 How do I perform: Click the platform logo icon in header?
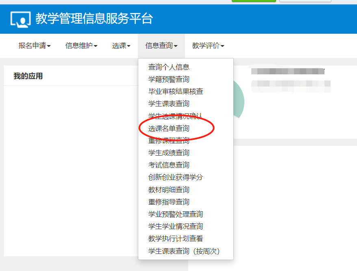[x=21, y=19]
